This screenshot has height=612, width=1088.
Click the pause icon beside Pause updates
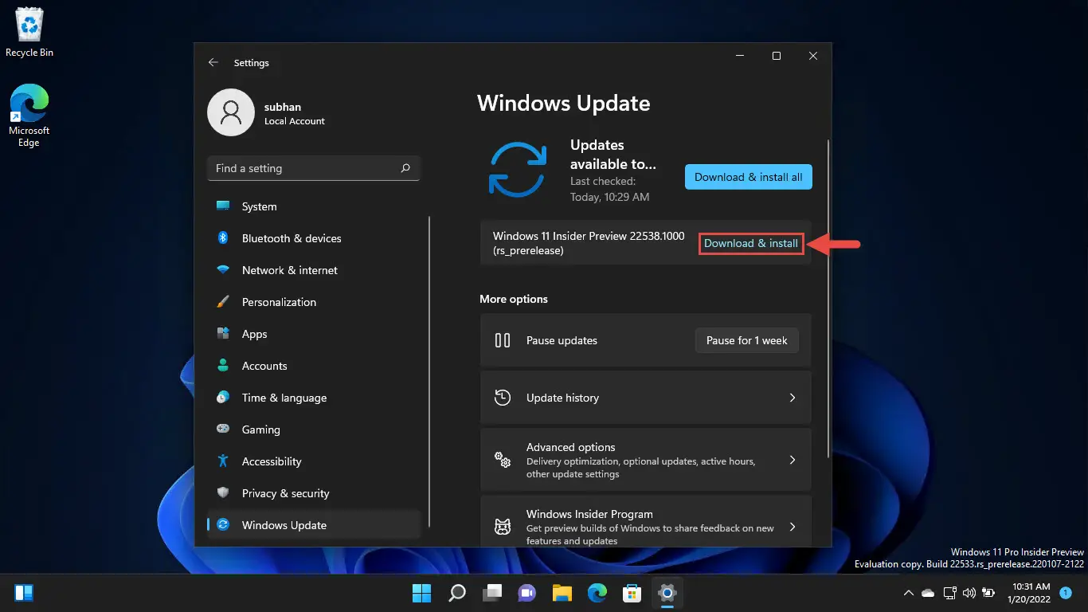[503, 340]
